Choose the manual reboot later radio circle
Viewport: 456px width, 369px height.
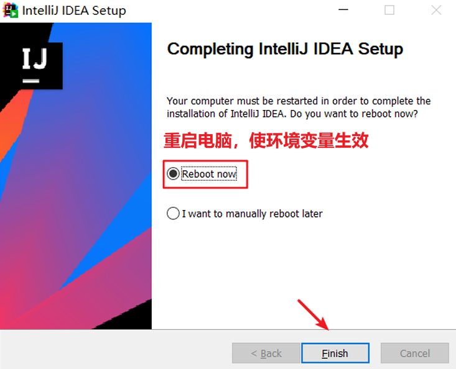173,214
